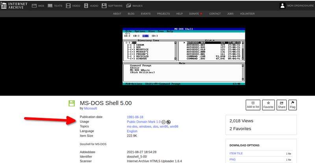Flag this item

point(293,105)
